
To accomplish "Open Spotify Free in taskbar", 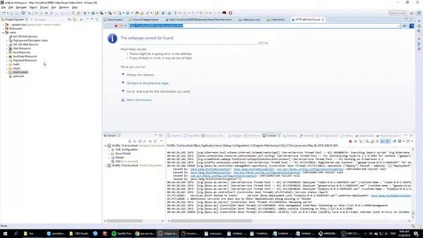I will coord(122,233).
